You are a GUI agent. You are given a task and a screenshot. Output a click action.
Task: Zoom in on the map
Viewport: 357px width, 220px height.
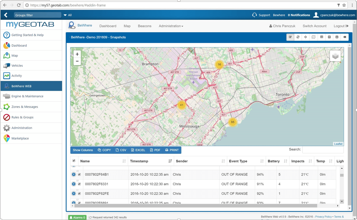coord(77,54)
